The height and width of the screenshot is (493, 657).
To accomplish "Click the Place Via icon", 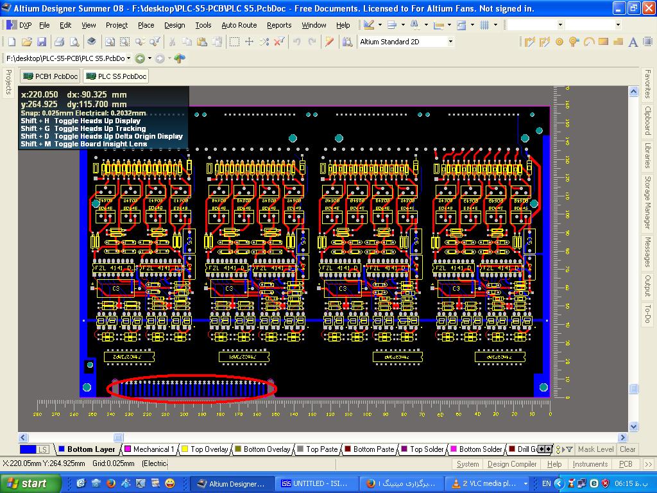I will (x=574, y=42).
